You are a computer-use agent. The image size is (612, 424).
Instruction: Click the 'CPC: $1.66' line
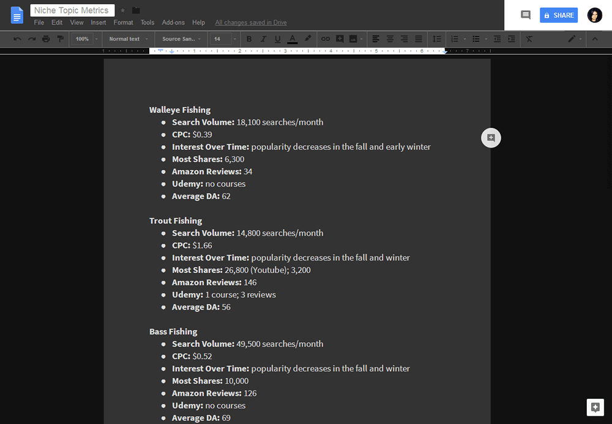(x=192, y=245)
